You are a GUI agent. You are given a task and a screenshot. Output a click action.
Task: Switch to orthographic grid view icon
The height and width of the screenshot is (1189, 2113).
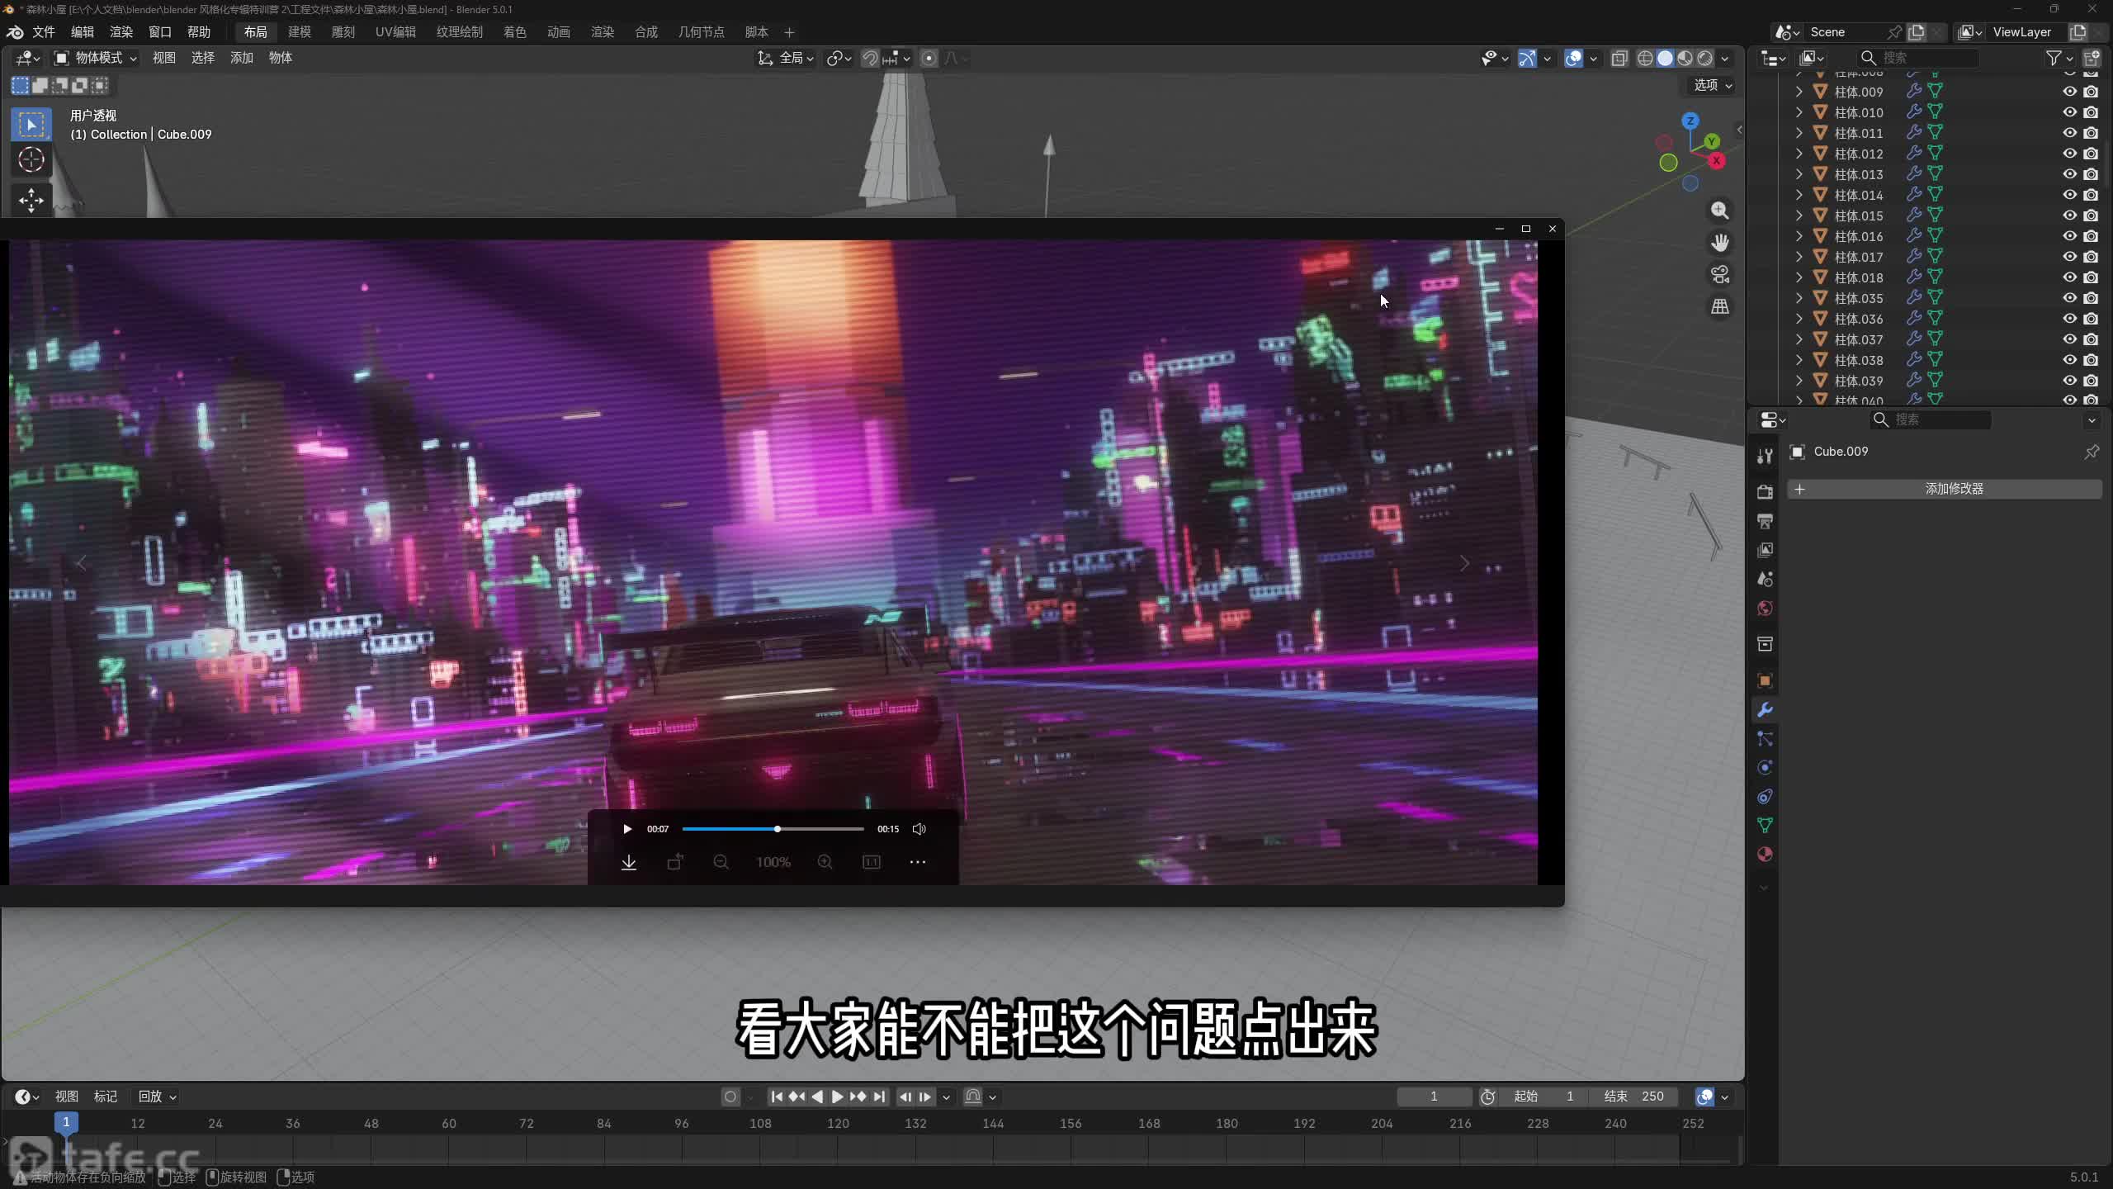[1720, 306]
